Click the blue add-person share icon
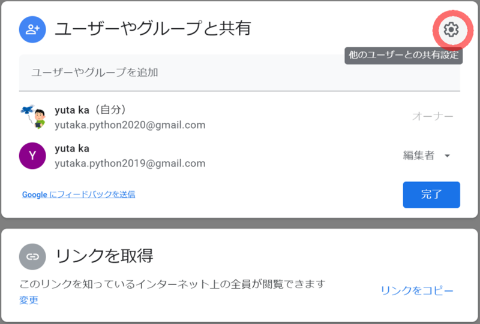The width and height of the screenshot is (480, 324). tap(32, 29)
